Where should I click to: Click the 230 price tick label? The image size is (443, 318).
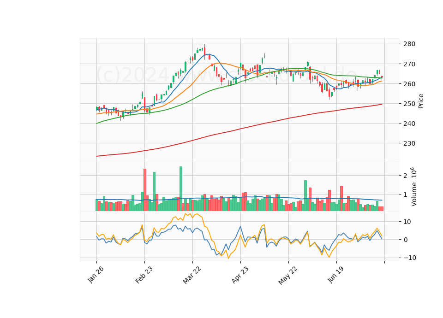[409, 143]
